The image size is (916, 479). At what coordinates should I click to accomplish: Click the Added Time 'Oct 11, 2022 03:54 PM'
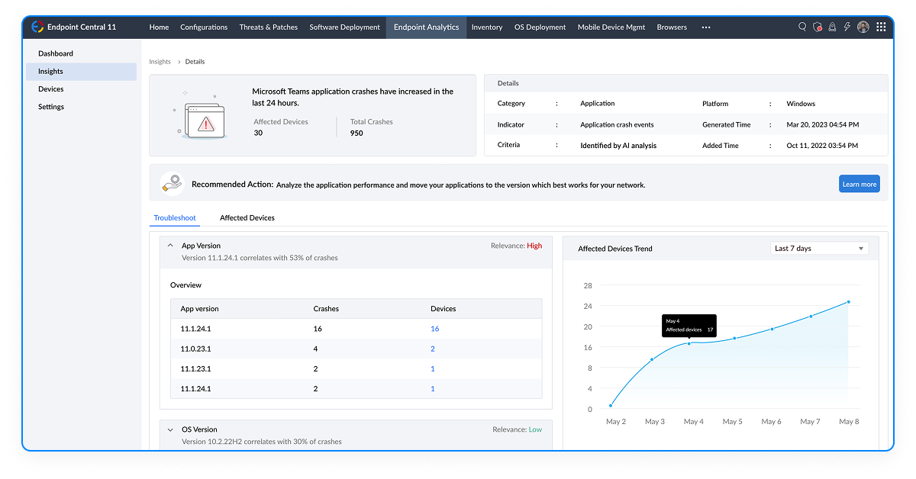822,145
